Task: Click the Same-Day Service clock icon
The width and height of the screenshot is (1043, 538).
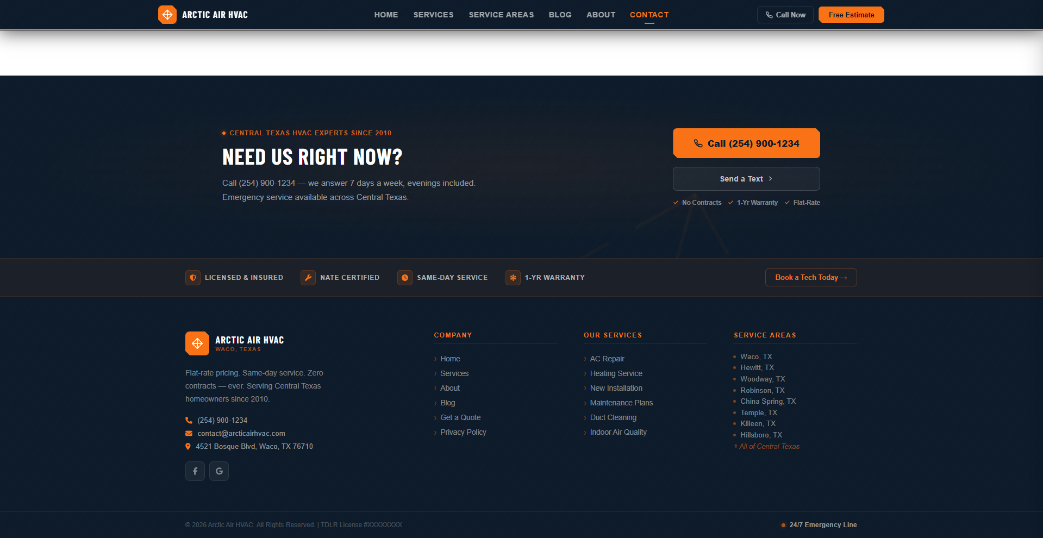Action: (x=405, y=278)
